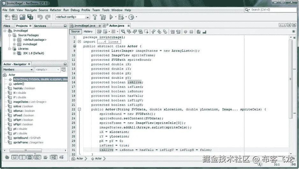Image resolution: width=299 pixels, height=169 pixels.
Task: Click the first Actor breadcrumb, the class one
Action: [x=79, y=158]
